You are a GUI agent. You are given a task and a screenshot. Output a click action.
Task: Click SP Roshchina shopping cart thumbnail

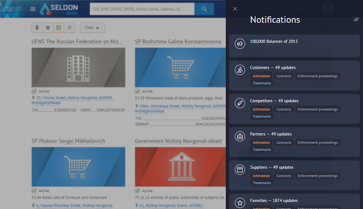tap(180, 67)
